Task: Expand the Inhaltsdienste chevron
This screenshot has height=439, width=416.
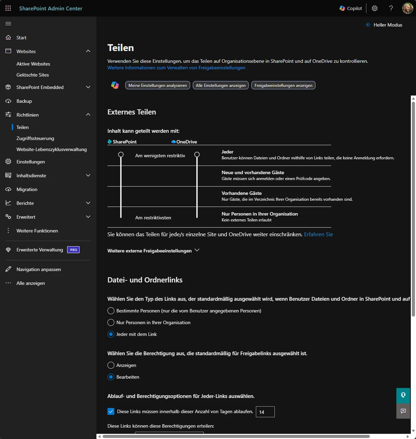Action: tap(88, 175)
